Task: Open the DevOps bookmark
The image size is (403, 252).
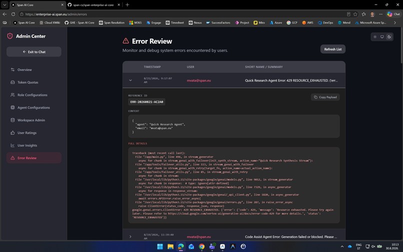Action: coord(325,22)
